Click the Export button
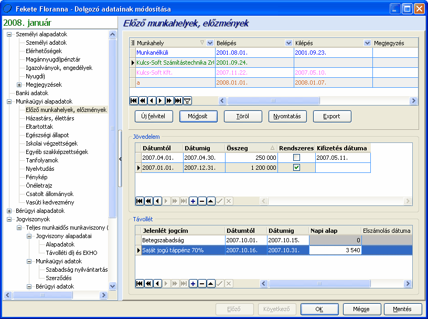The image size is (428, 319). point(332,116)
